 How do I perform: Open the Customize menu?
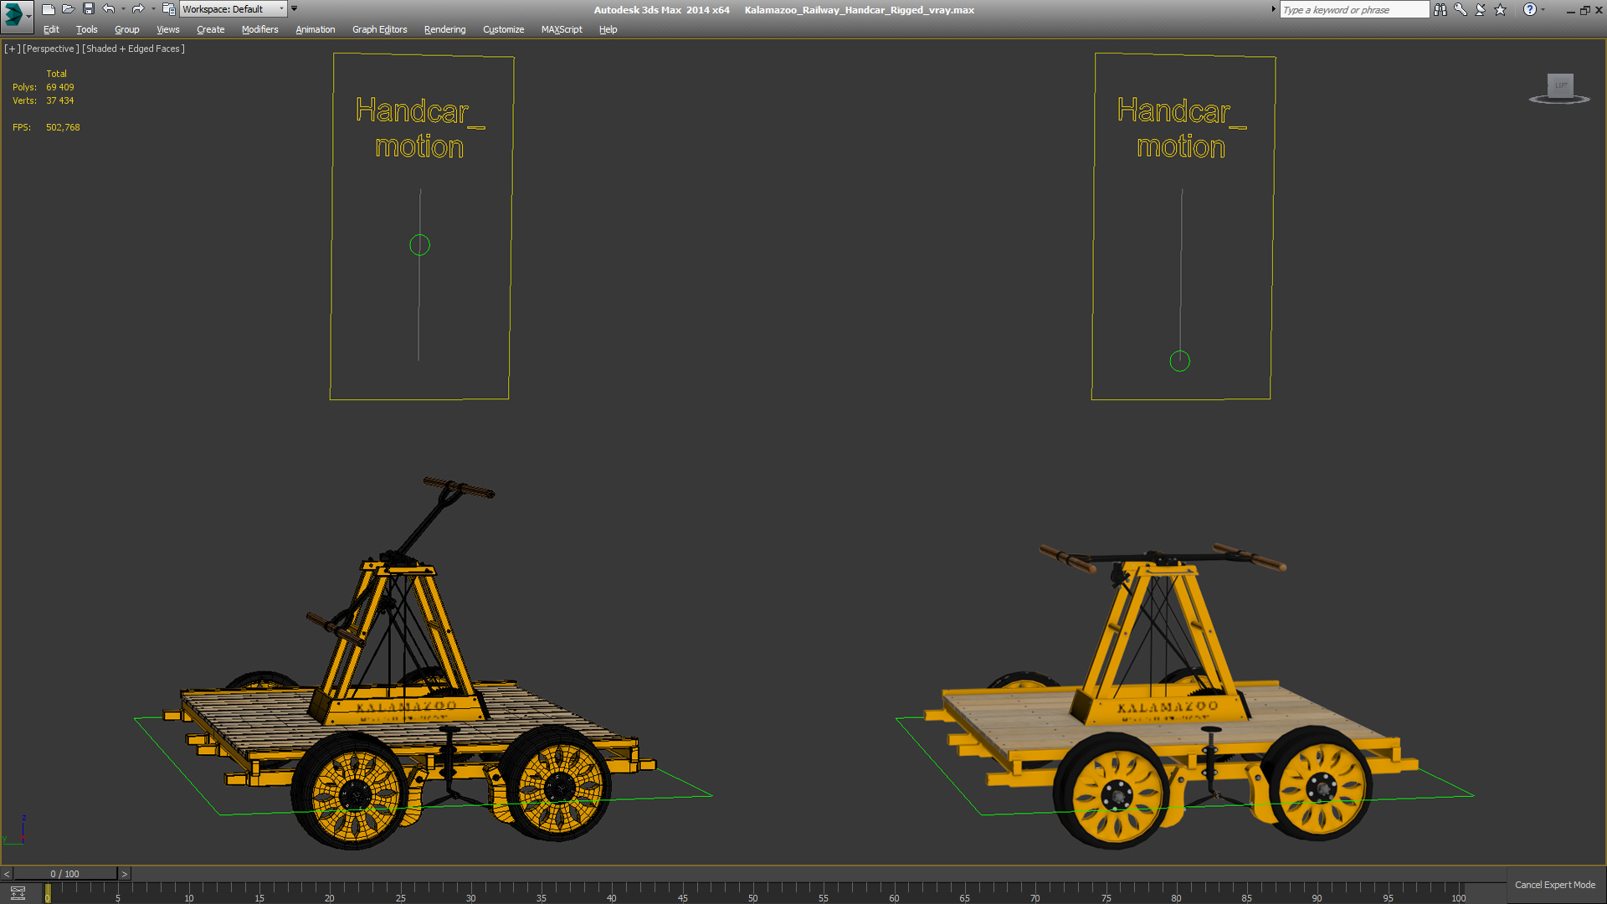click(504, 29)
